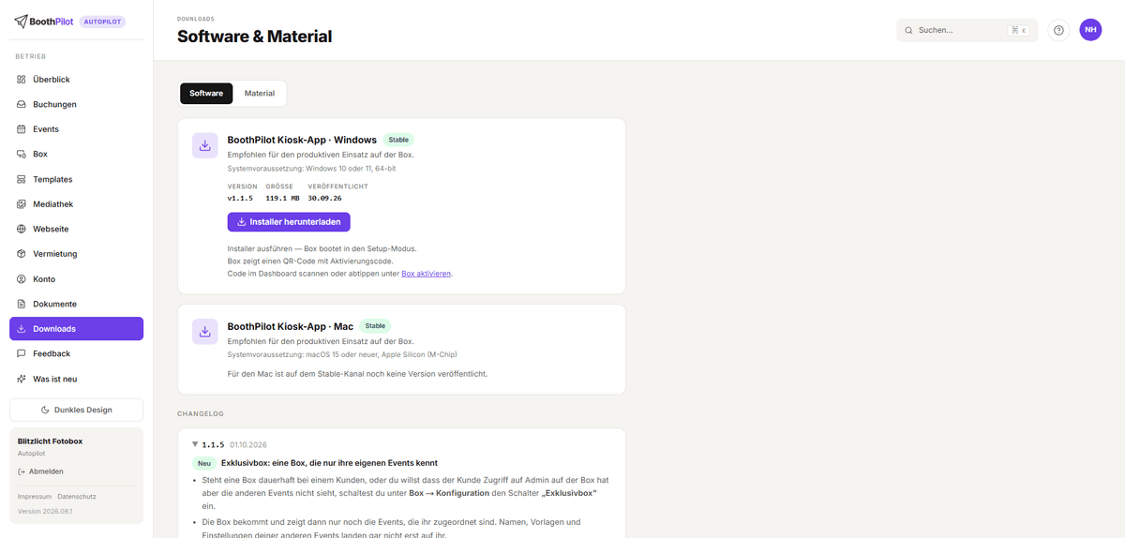Click BoothPilot Kiosk-App · Windows title
The width and height of the screenshot is (1125, 538).
pos(302,140)
